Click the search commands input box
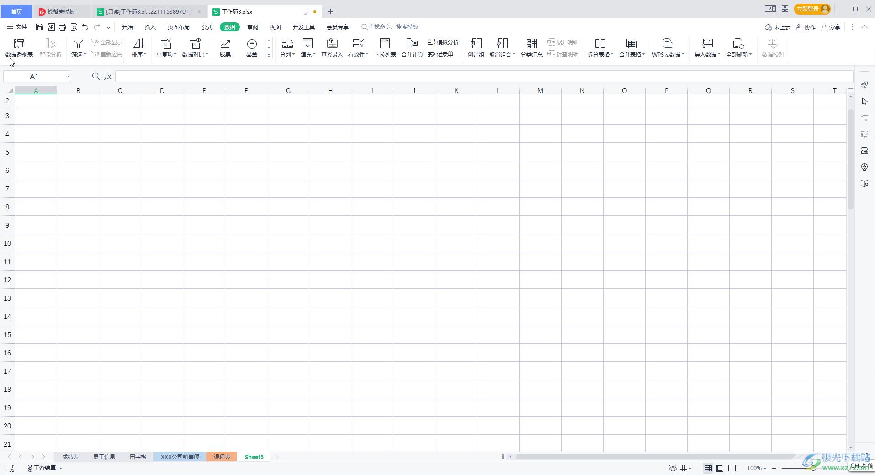The width and height of the screenshot is (875, 475). [x=390, y=27]
